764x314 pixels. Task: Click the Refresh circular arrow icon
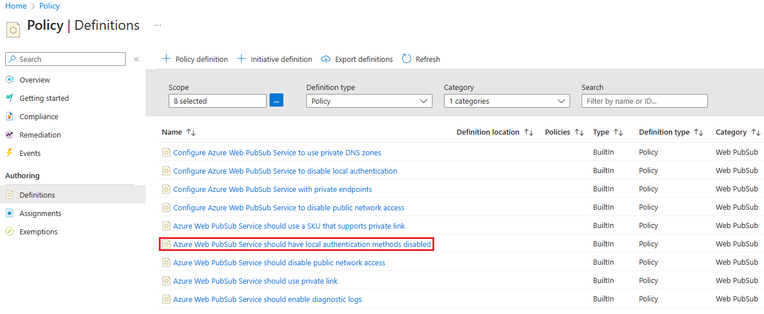(407, 59)
